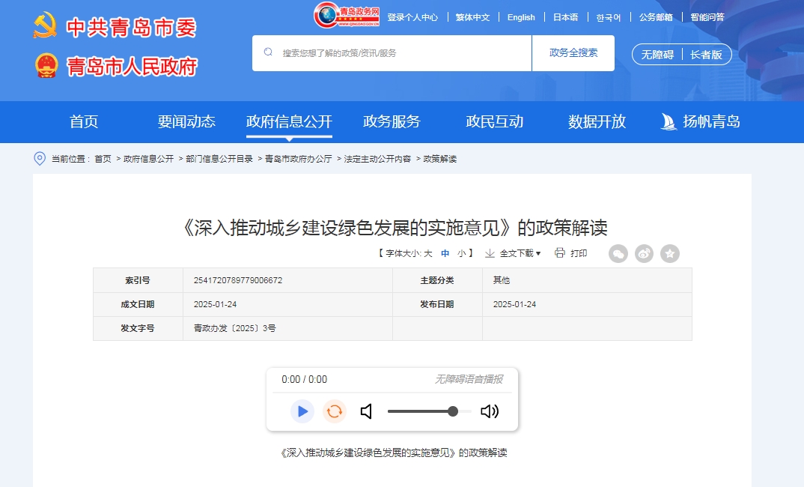The image size is (804, 487).
Task: Set font size to 大
Action: click(428, 254)
